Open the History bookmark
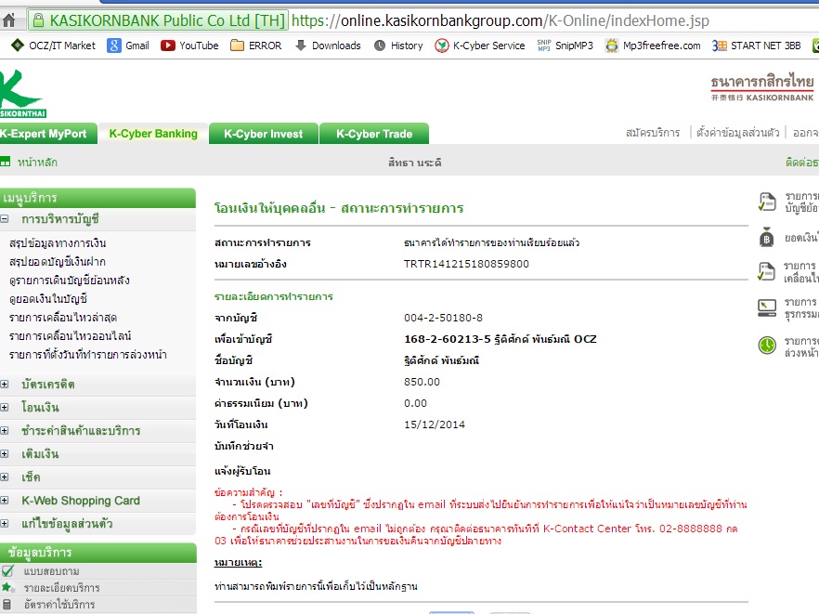The height and width of the screenshot is (614, 819). tap(398, 46)
